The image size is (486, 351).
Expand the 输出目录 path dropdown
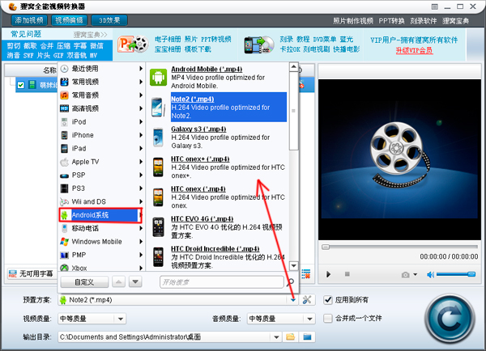[276, 336]
